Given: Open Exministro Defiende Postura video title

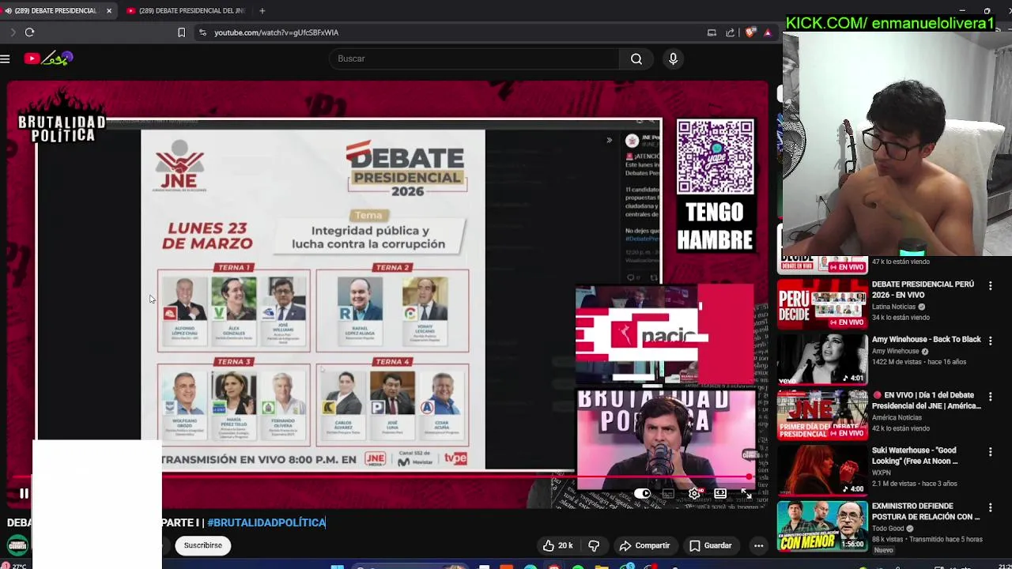Looking at the screenshot, I should click(926, 511).
